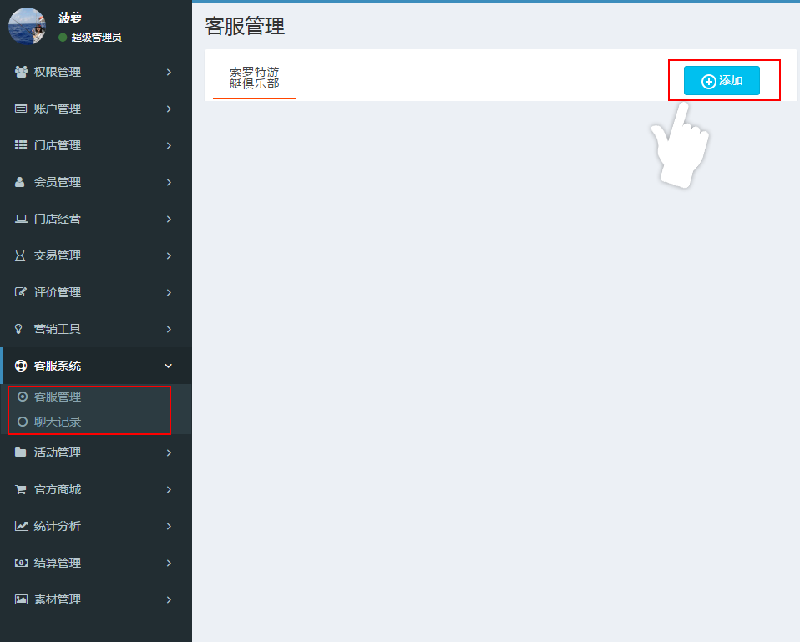Image resolution: width=800 pixels, height=642 pixels.
Task: Expand the 门店管理 chevron
Action: (x=169, y=146)
